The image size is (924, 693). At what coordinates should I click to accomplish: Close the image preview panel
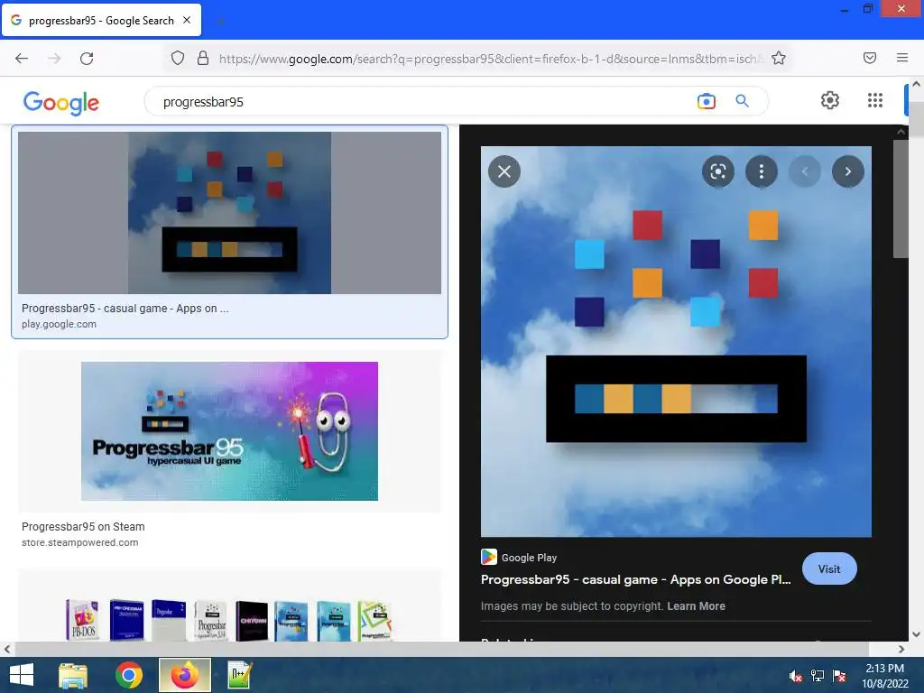(504, 171)
